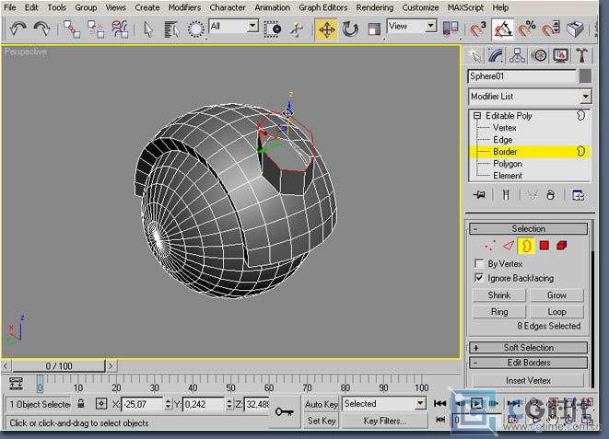The height and width of the screenshot is (439, 609).
Task: Activate the Select and Scale tool
Action: (374, 29)
